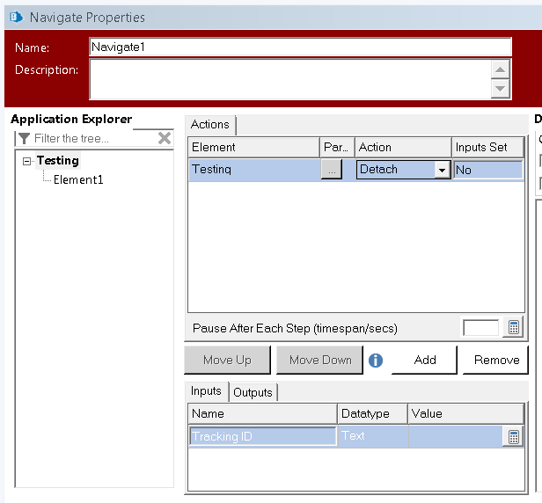Screen dimensions: 542x503
Task: Click the ellipsis params button for Testing
Action: 331,170
